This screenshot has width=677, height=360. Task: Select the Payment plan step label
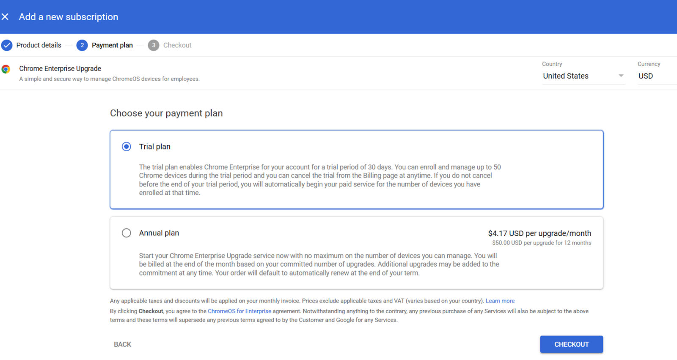click(x=112, y=45)
